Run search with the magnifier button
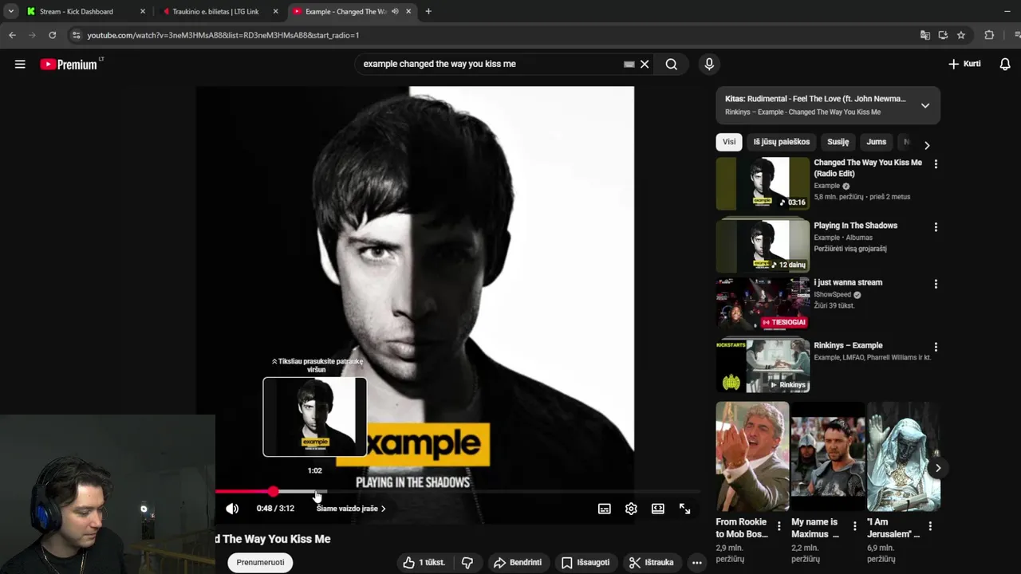This screenshot has width=1021, height=574. tap(672, 64)
